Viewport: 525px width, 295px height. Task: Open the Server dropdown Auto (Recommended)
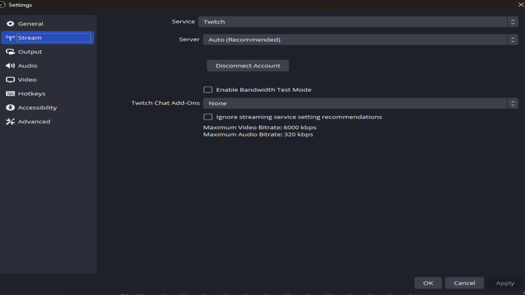click(x=360, y=39)
